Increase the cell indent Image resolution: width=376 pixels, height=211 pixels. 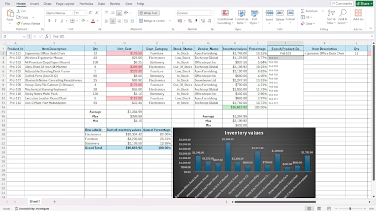coord(132,21)
